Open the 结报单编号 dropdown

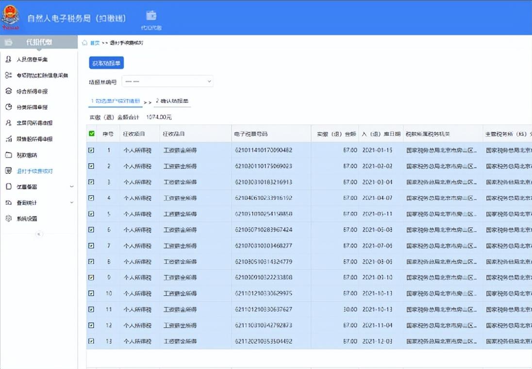[167, 82]
